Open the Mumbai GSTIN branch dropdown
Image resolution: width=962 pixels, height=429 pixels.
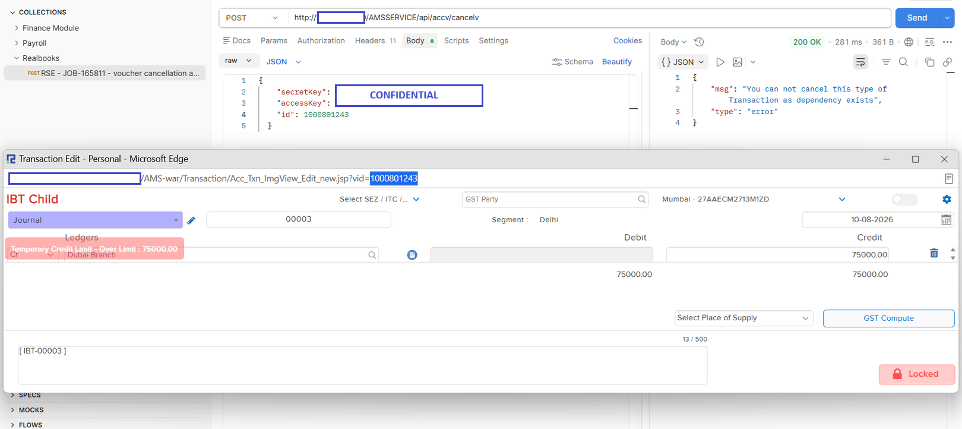[754, 199]
